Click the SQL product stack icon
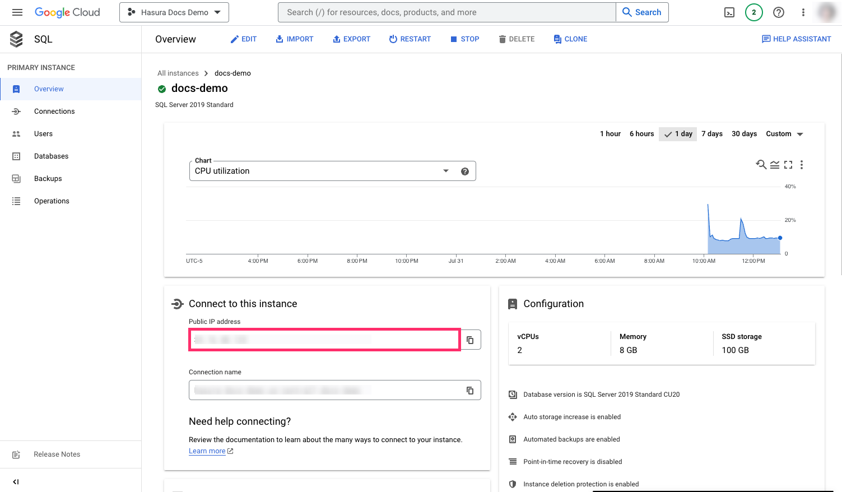 tap(17, 39)
